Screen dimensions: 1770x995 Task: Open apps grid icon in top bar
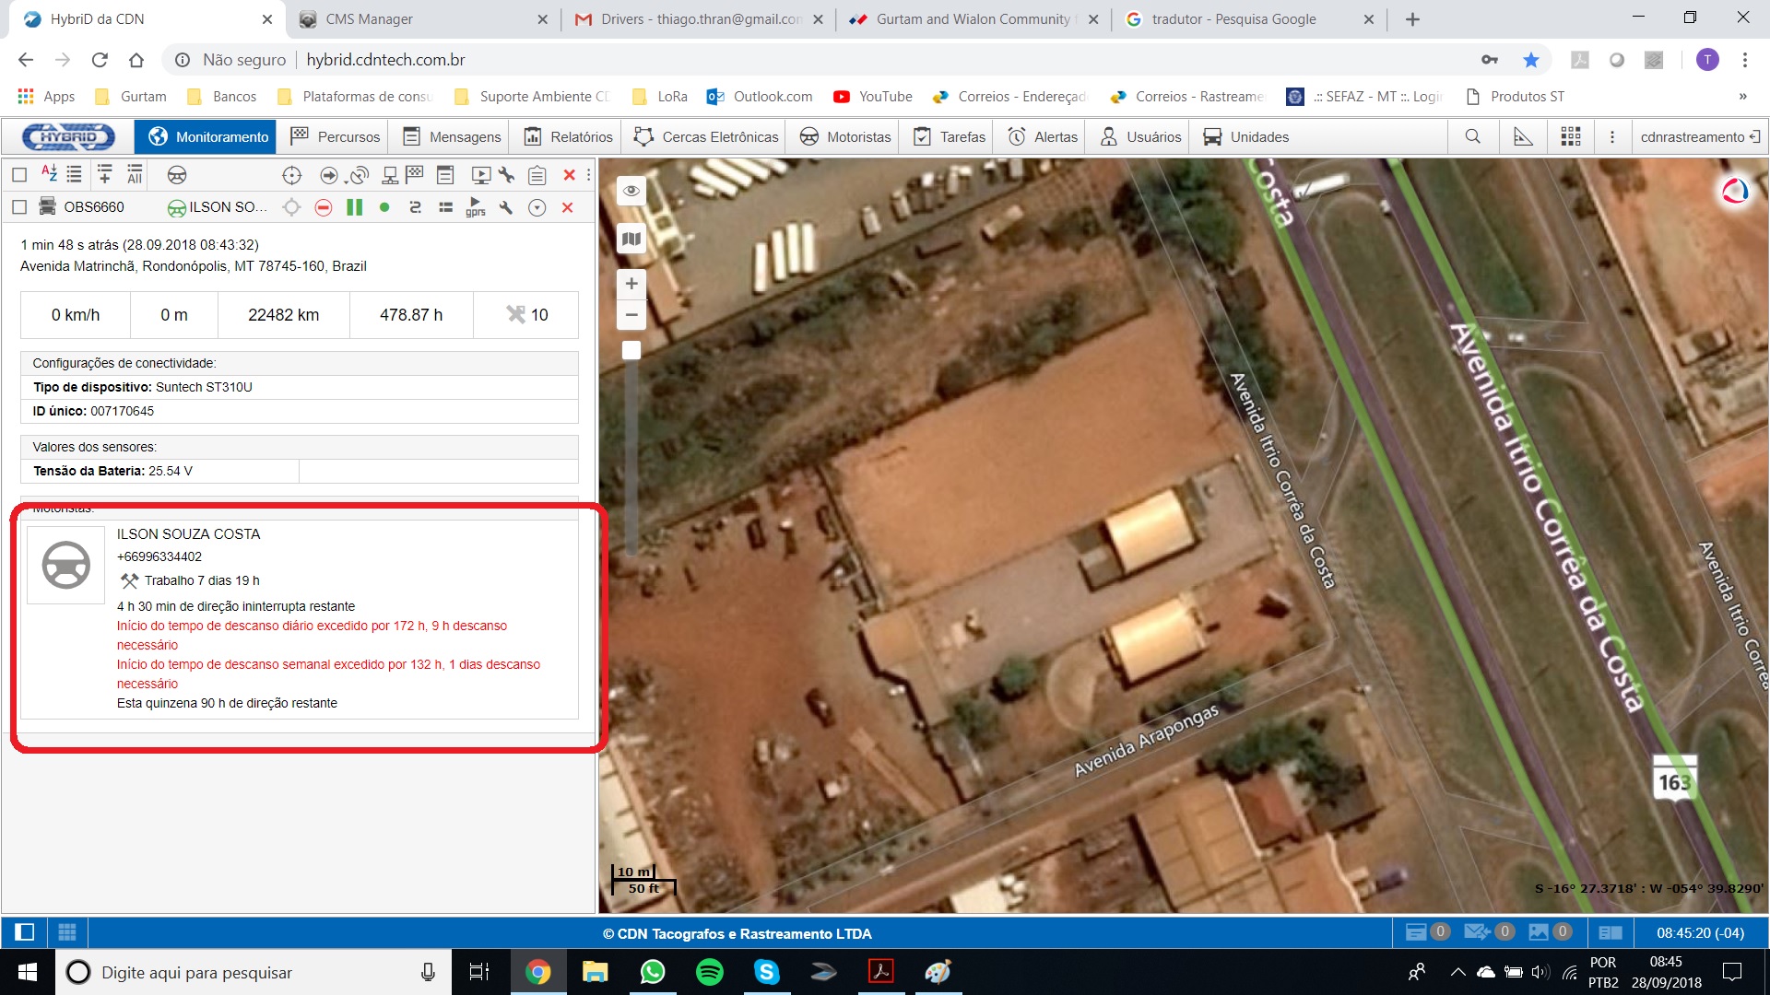point(1571,137)
